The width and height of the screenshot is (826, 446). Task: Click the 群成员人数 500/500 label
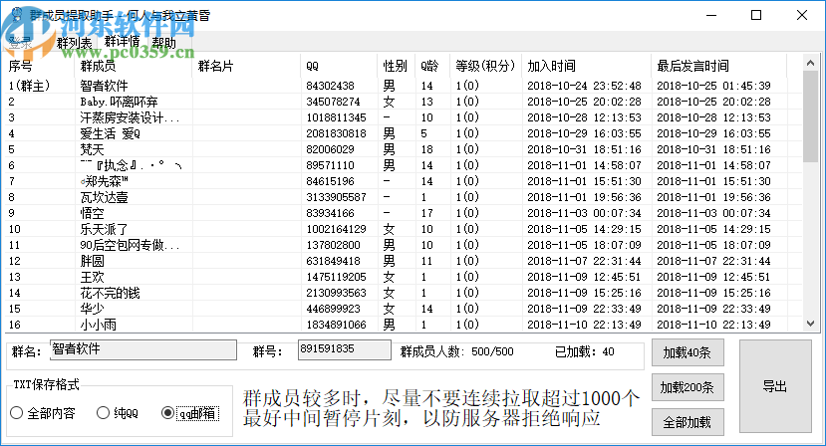point(456,351)
